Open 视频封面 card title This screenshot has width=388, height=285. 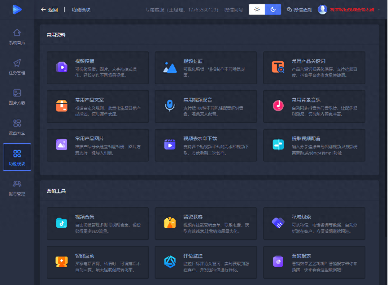pyautogui.click(x=193, y=61)
